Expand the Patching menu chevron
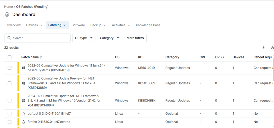The height and width of the screenshot is (128, 274). (65, 25)
